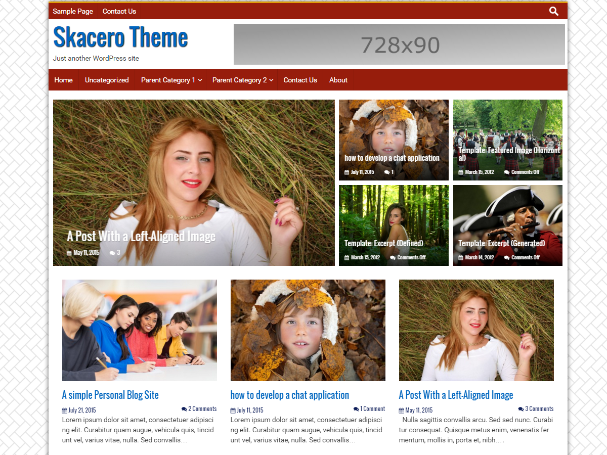
Task: Expand Parent Category 2 dropdown arrow
Action: point(272,80)
